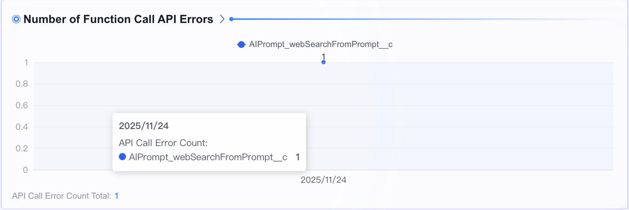Click the API Call Error Count: tooltip text
629x210 pixels.
[x=163, y=143]
